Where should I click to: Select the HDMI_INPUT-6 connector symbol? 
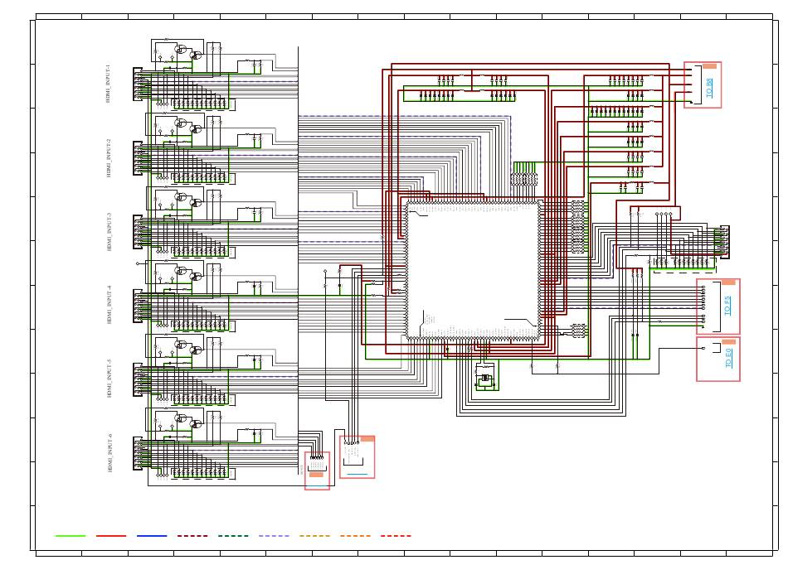[139, 453]
